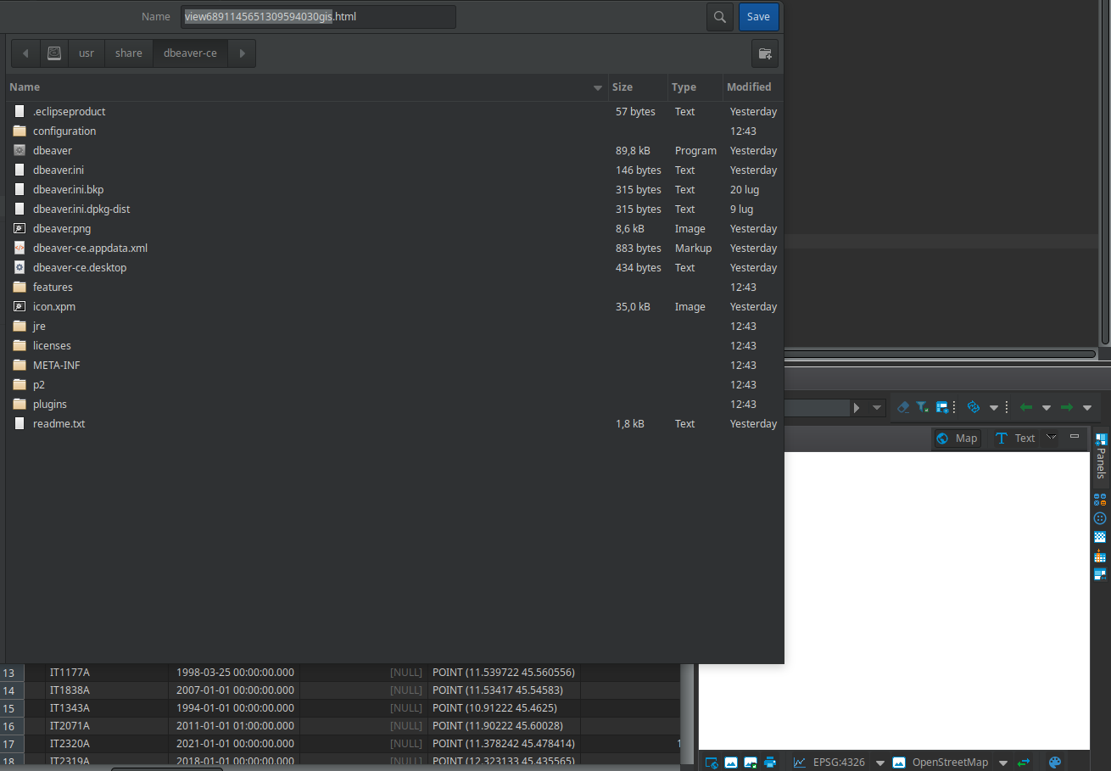This screenshot has width=1111, height=771.
Task: Toggle the Panels sidebar
Action: tap(1100, 459)
